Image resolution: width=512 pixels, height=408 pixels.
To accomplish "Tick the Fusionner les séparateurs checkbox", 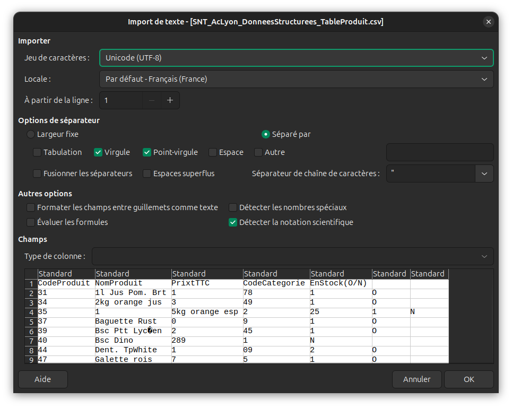I will (x=37, y=173).
